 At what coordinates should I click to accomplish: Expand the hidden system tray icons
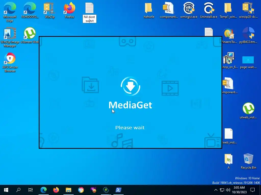click(x=216, y=190)
